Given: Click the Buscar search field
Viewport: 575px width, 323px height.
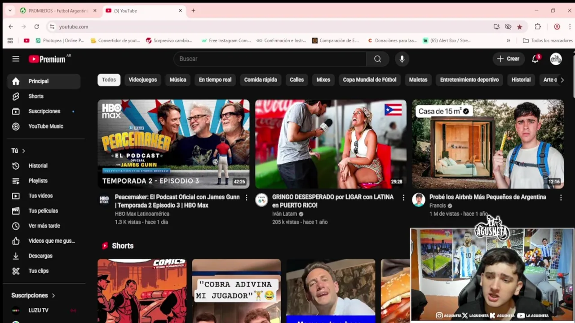Looking at the screenshot, I should click(270, 59).
